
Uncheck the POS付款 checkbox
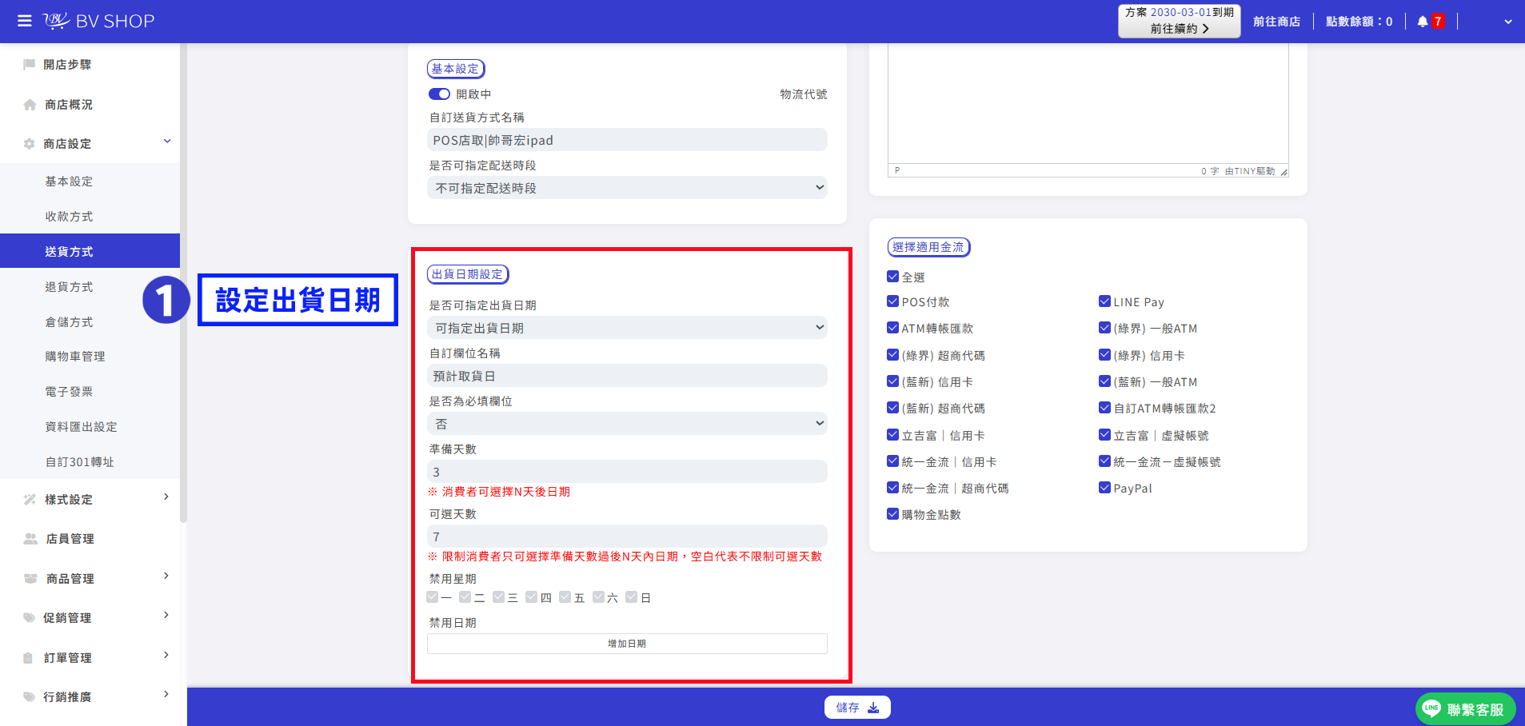tap(892, 301)
